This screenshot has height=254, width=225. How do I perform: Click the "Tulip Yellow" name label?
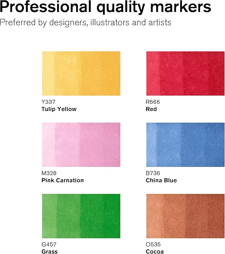click(x=59, y=109)
